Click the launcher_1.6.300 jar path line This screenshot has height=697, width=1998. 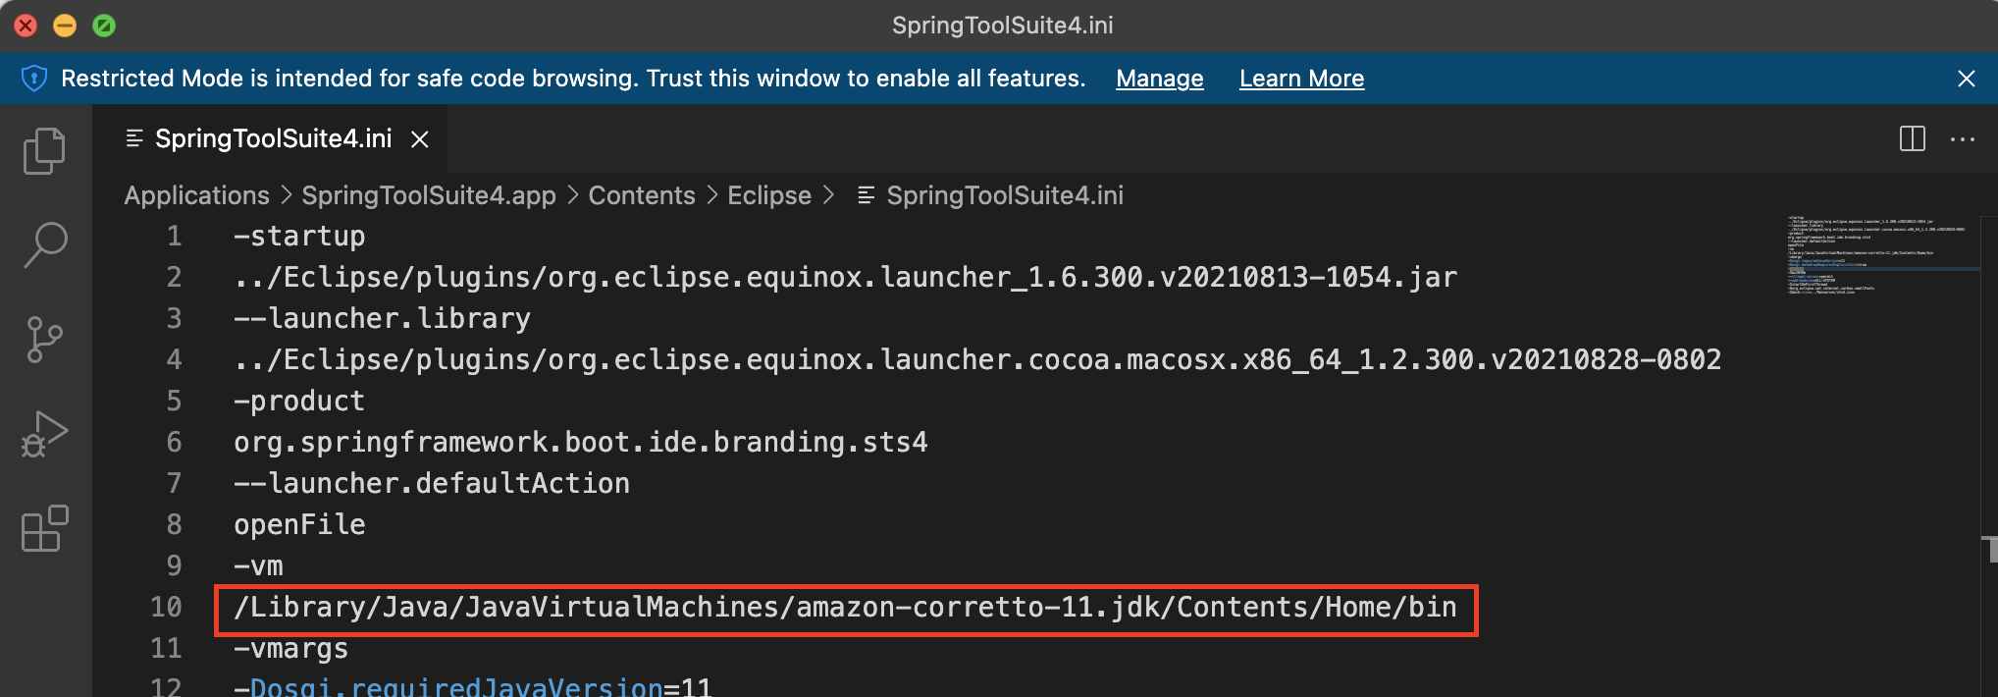(x=845, y=278)
